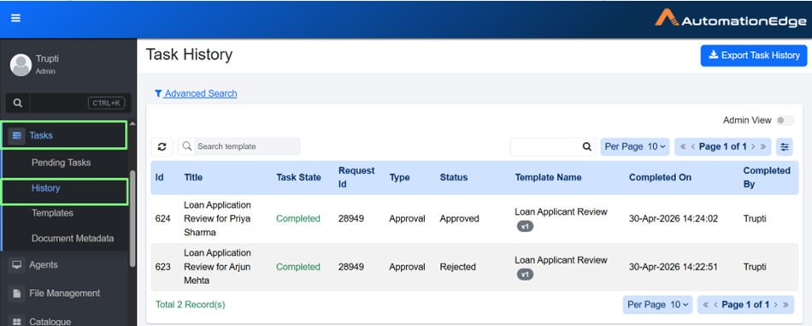Viewport: 812px width, 326px height.
Task: Open the bottom Per Page dropdown
Action: click(657, 305)
